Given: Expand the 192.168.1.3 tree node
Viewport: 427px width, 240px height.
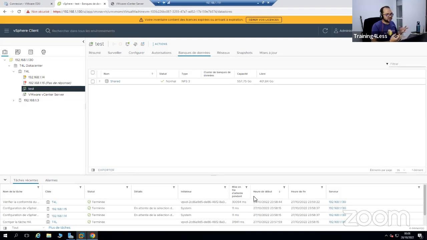Looking at the screenshot, I should click(14, 100).
